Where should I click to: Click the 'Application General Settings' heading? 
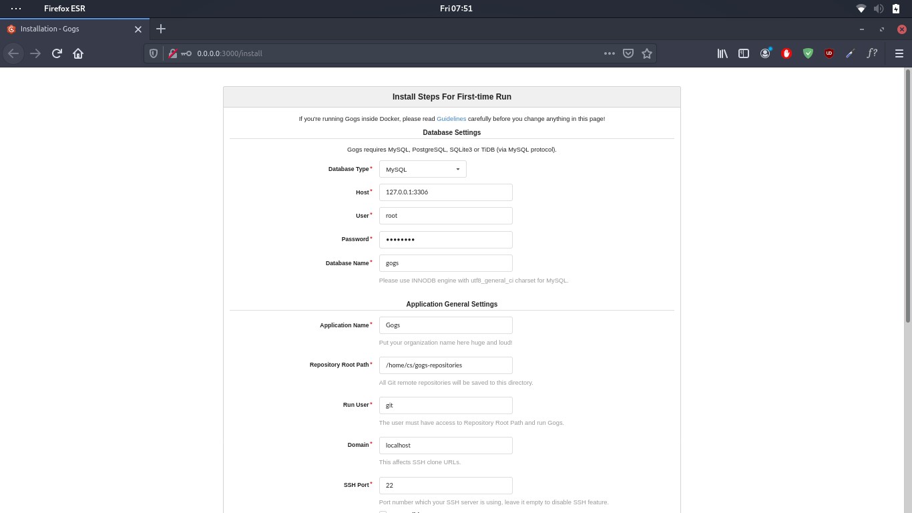pos(452,304)
